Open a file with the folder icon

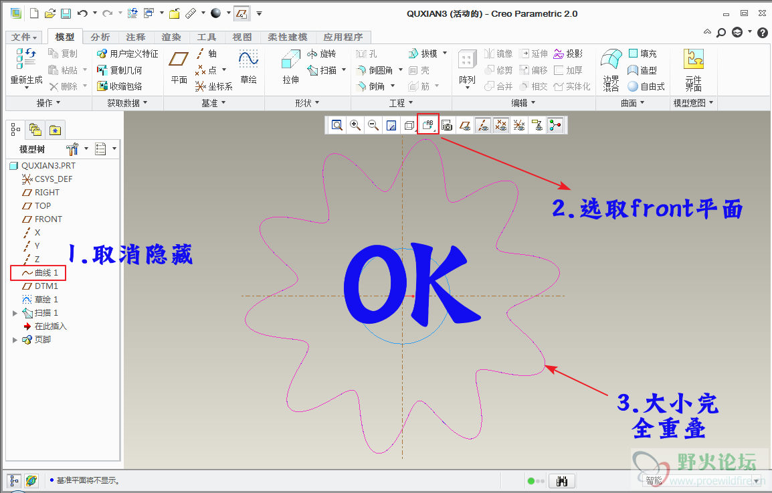coord(50,13)
